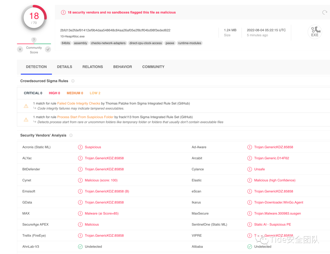Click alert icon in Acronis (Static ML) row
Viewport: 330px width, 254px height.
point(80,147)
